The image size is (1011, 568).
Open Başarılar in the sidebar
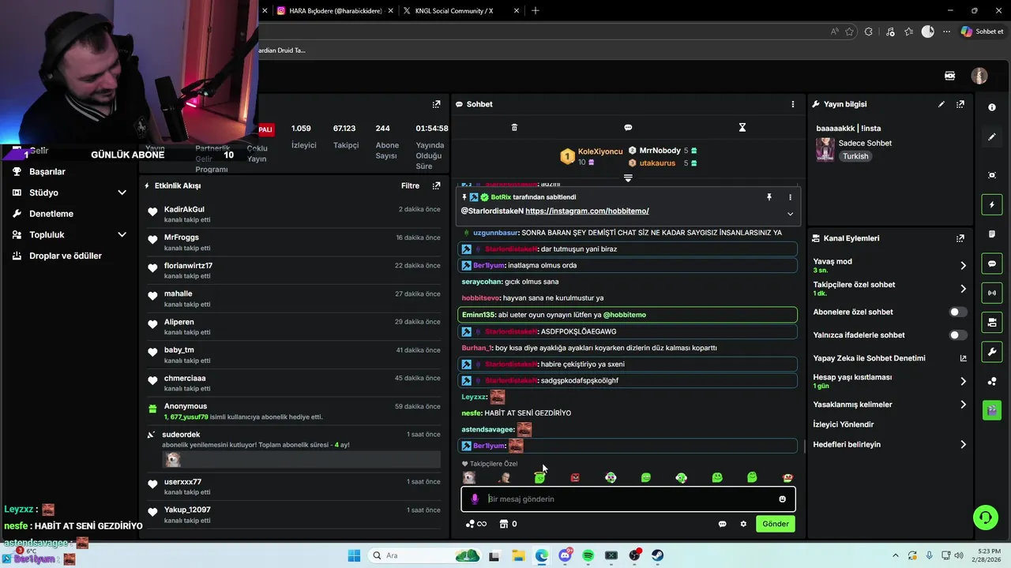point(47,171)
